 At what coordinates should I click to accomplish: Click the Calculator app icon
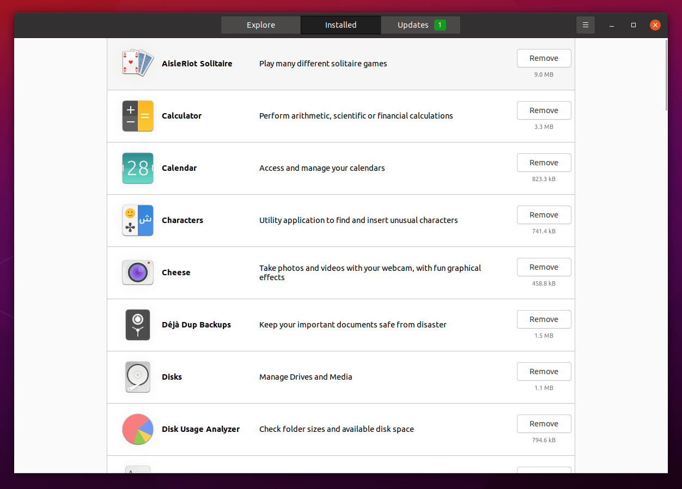138,116
